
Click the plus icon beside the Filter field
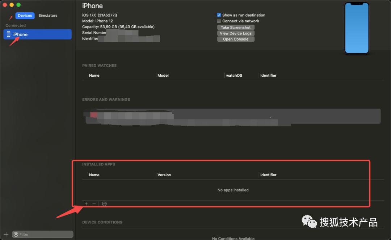(6, 234)
